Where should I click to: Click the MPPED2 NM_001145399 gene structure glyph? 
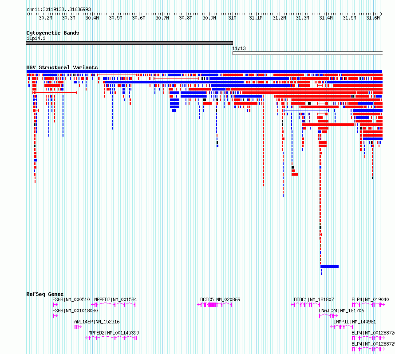pyautogui.click(x=111, y=338)
